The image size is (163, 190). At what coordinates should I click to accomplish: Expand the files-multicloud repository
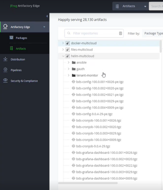(63, 50)
